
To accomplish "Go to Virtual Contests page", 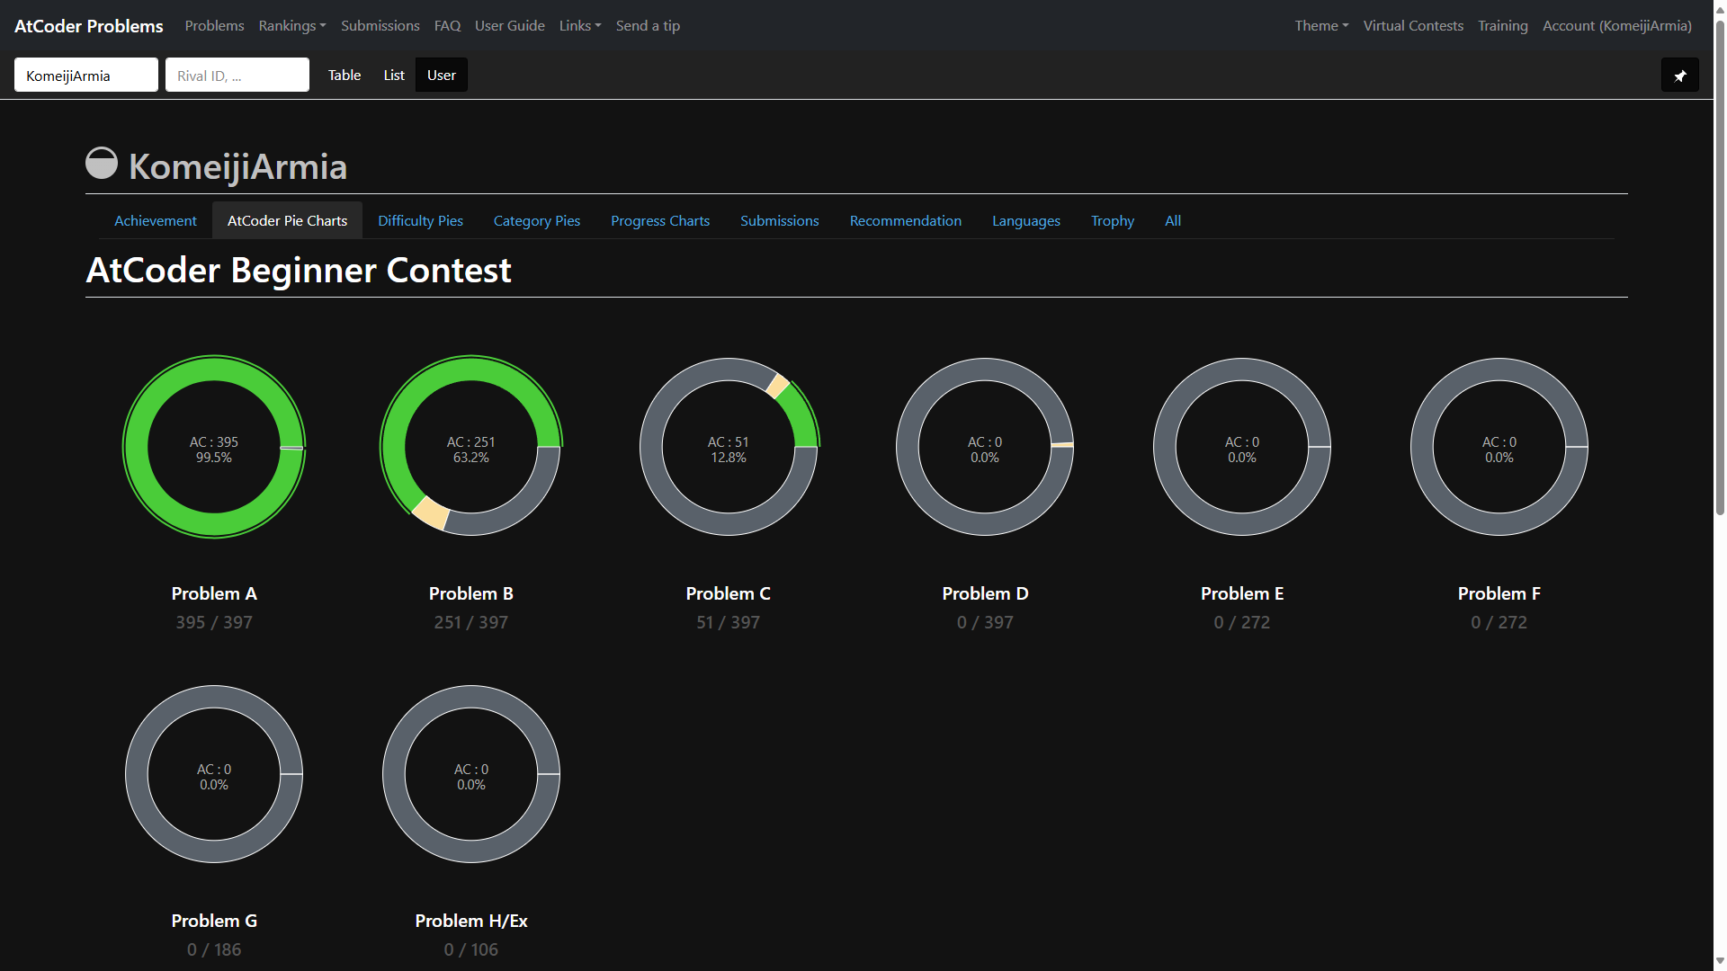I will tap(1413, 26).
